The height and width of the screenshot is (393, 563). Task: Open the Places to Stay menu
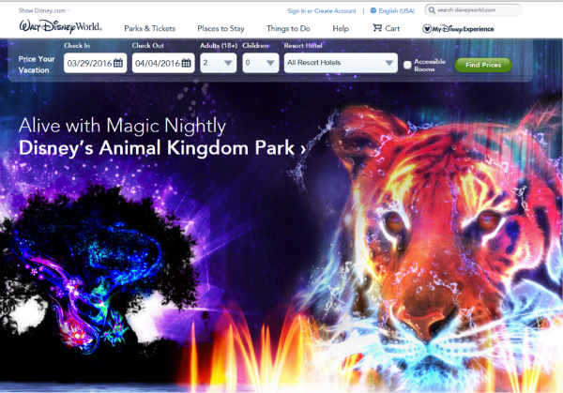coord(221,29)
